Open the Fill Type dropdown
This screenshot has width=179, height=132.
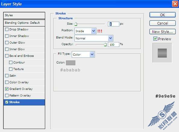(83, 54)
